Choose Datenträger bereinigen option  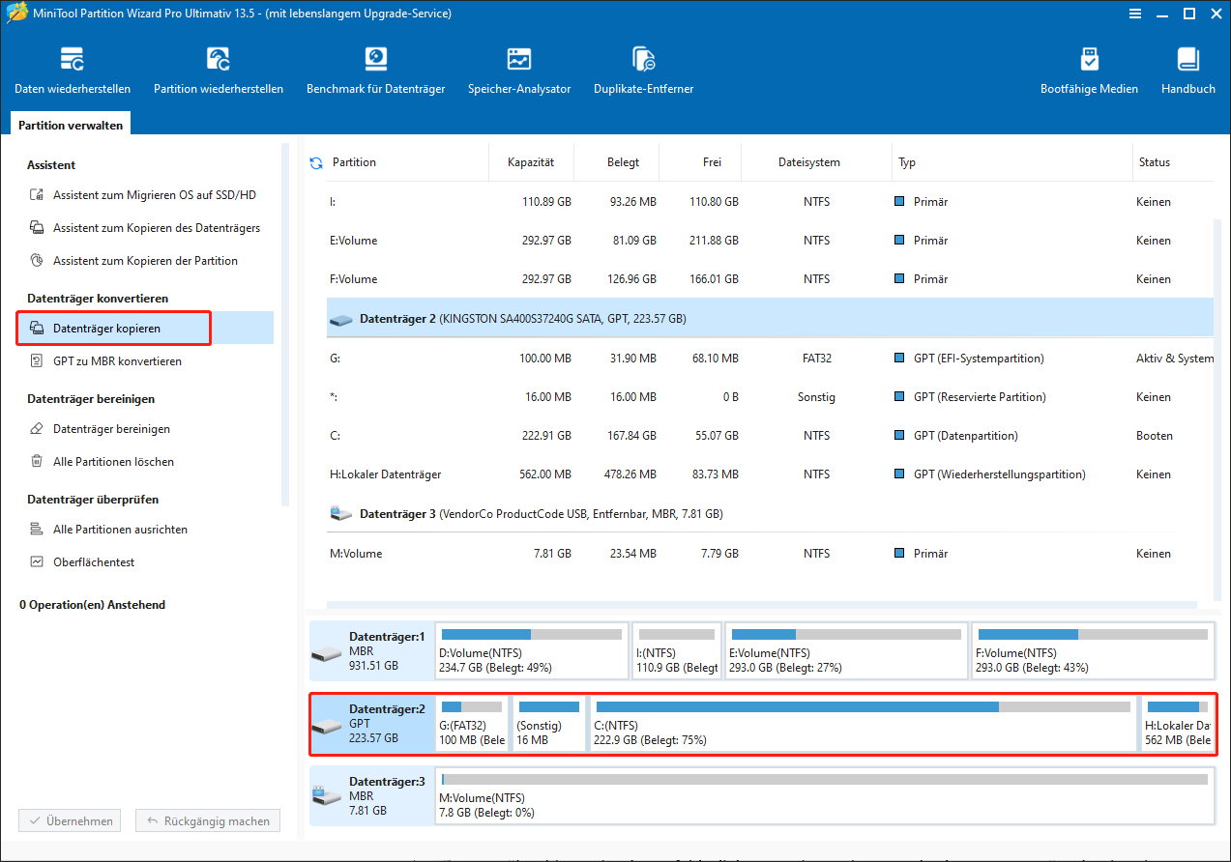pyautogui.click(x=111, y=428)
